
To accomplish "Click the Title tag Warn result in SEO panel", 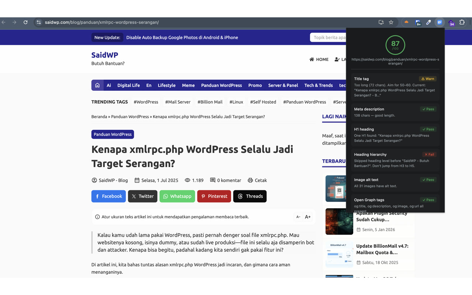I will (395, 87).
